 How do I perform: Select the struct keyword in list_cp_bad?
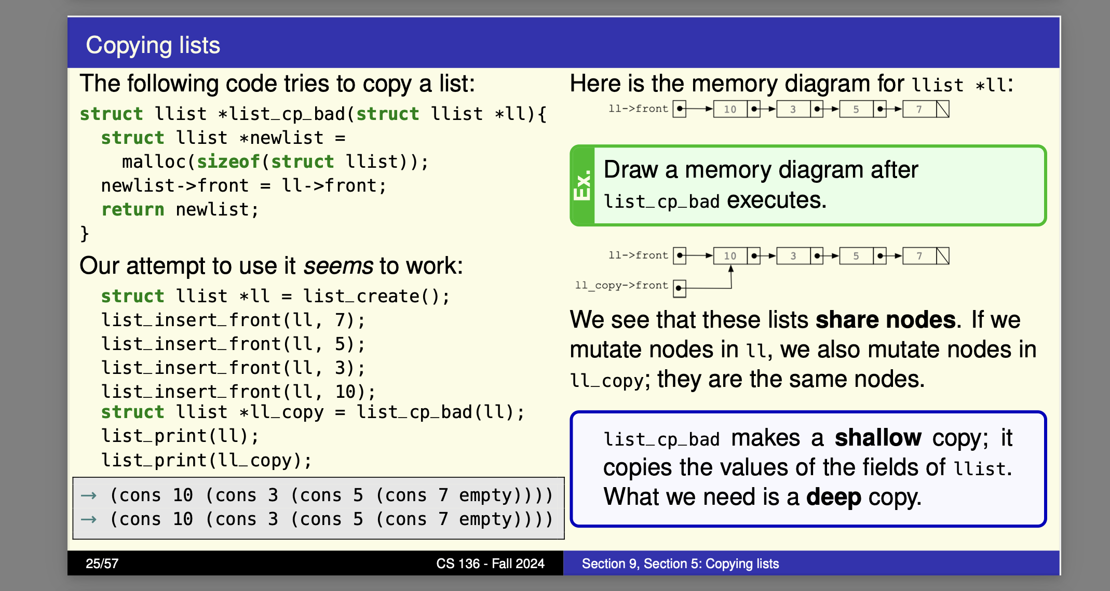(112, 113)
